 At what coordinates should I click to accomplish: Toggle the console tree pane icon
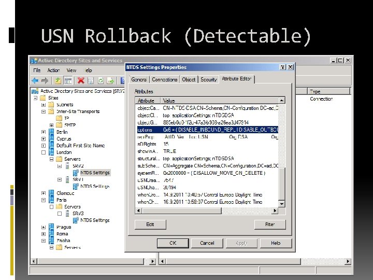(68, 80)
